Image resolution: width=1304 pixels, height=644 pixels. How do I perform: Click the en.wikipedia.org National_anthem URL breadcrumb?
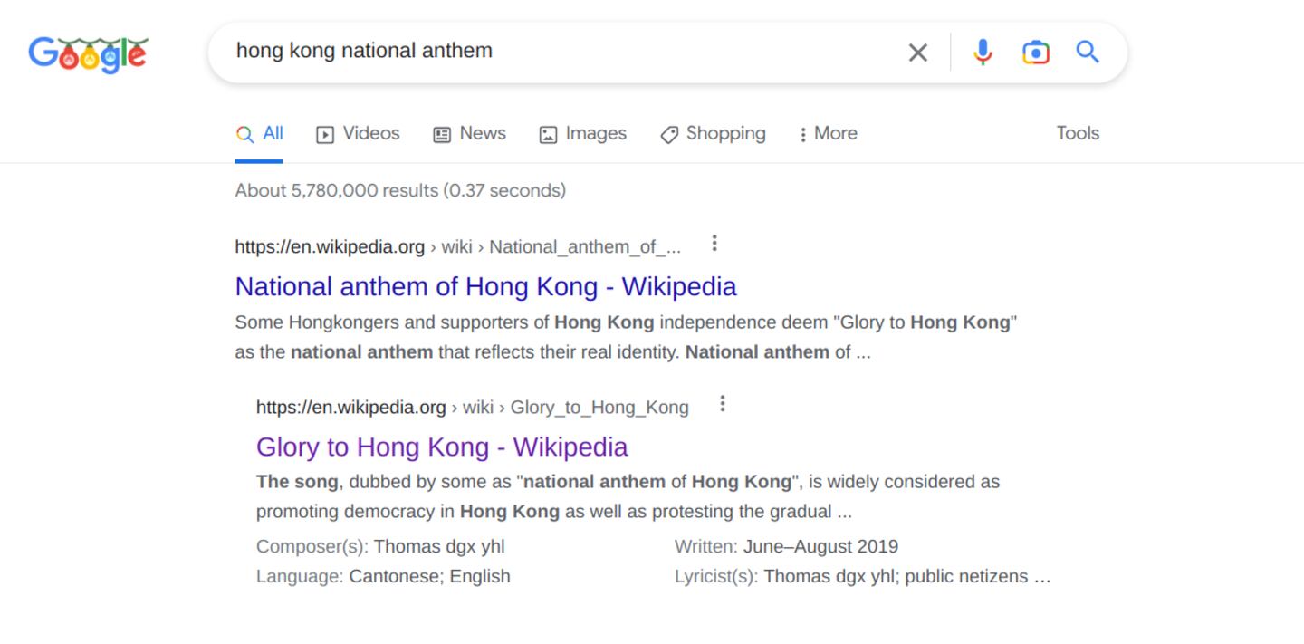[x=457, y=246]
